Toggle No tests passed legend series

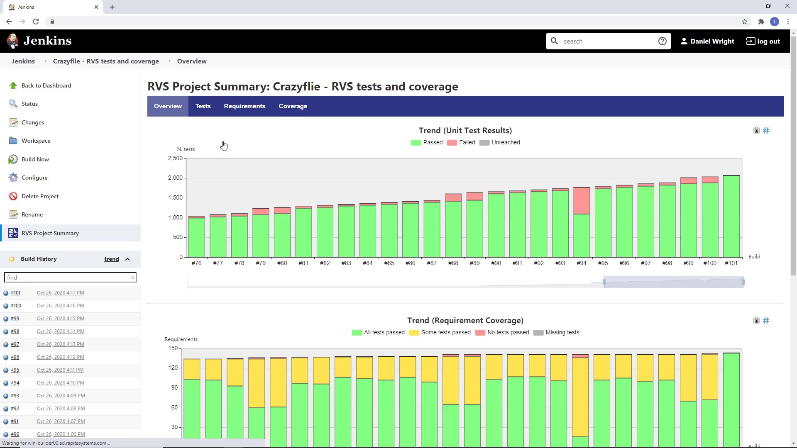(502, 333)
